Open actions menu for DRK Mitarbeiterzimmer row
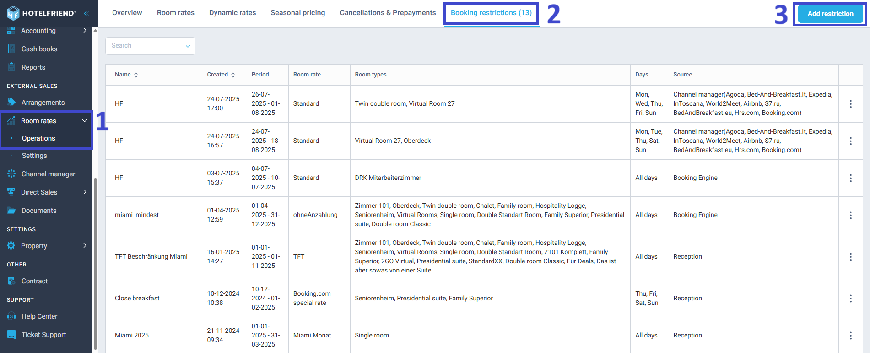870x353 pixels. click(851, 178)
